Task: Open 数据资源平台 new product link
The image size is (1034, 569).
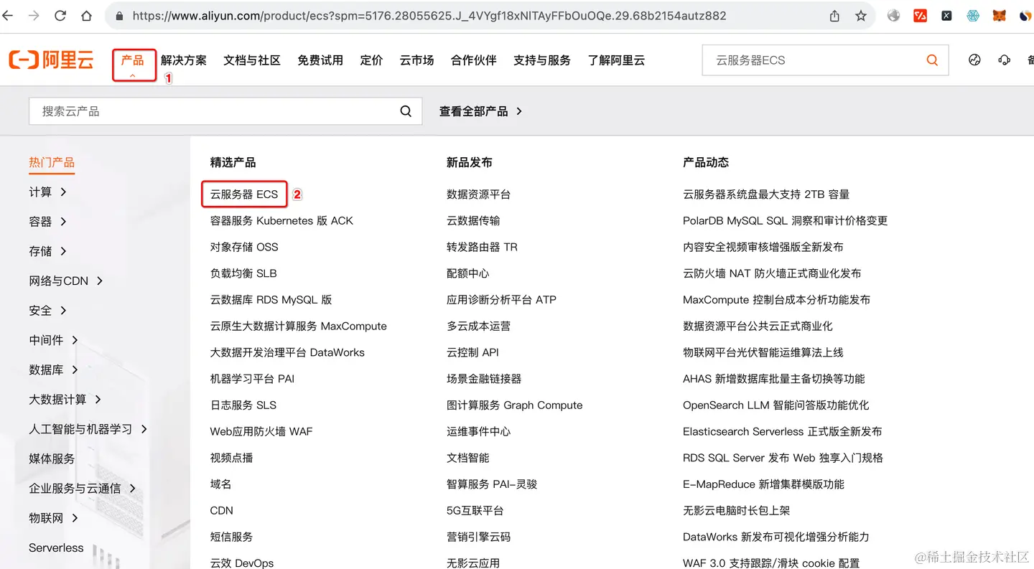Action: (x=478, y=194)
